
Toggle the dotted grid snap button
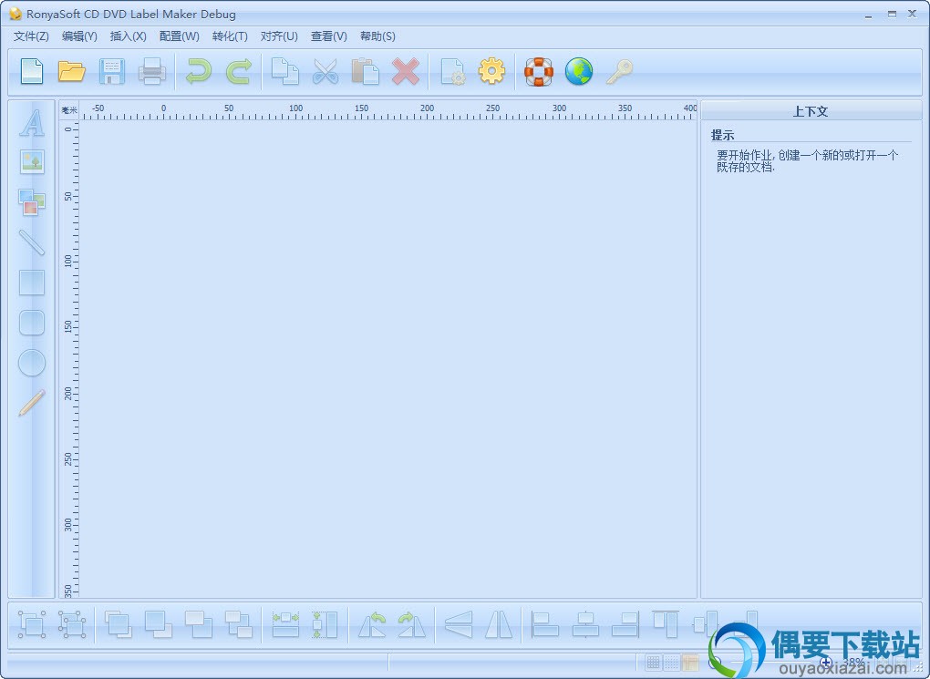[671, 663]
